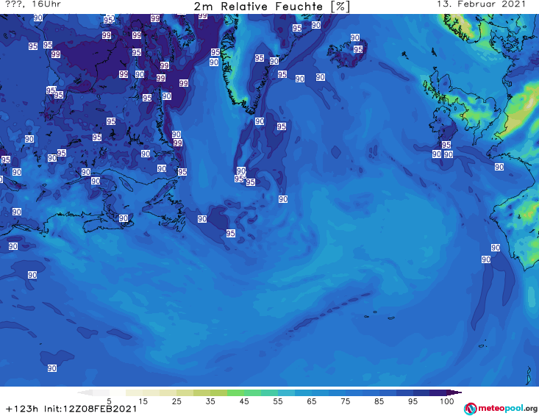
Task: Click the colorbar label '45'
Action: 244,401
